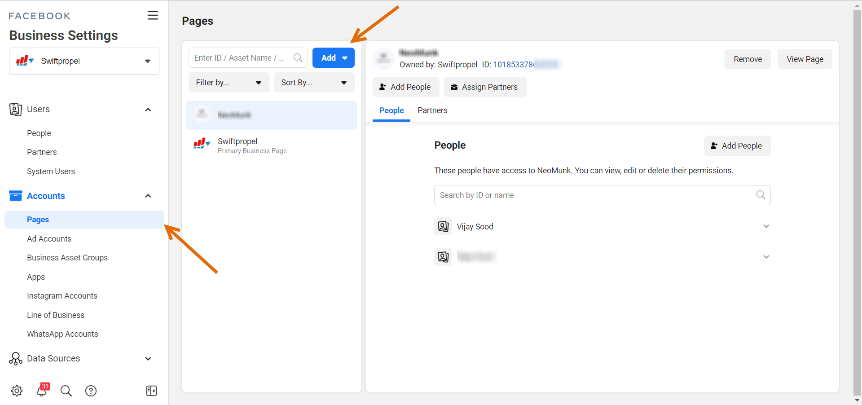The width and height of the screenshot is (862, 405).
Task: Collapse the Users section
Action: click(x=148, y=110)
